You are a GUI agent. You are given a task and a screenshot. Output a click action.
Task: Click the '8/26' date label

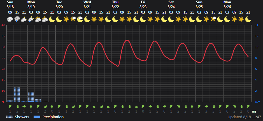coord(227,7)
